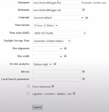Viewport: 109px width, 112px height.
Task: Open help icon next to Force hostname
Action: [53, 86]
